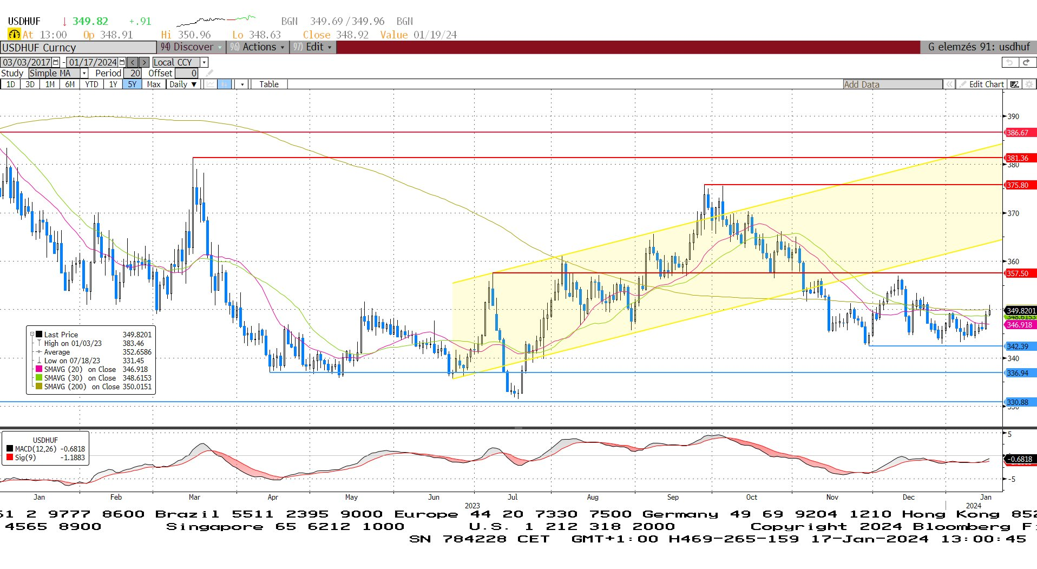Open the Daily periodicity dropdown
The image size is (1037, 569).
[x=182, y=84]
